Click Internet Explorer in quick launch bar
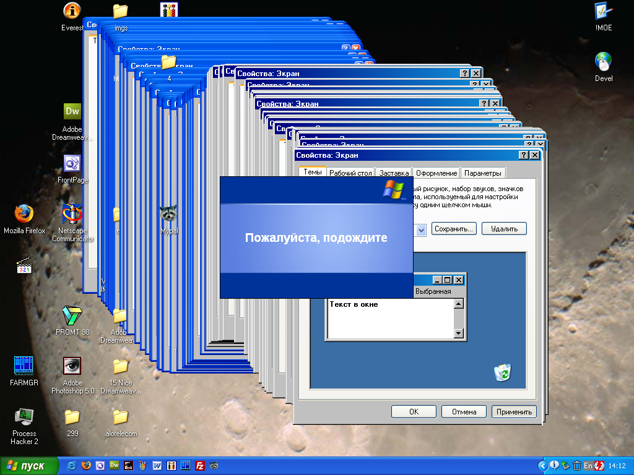The image size is (634, 475). 72,466
